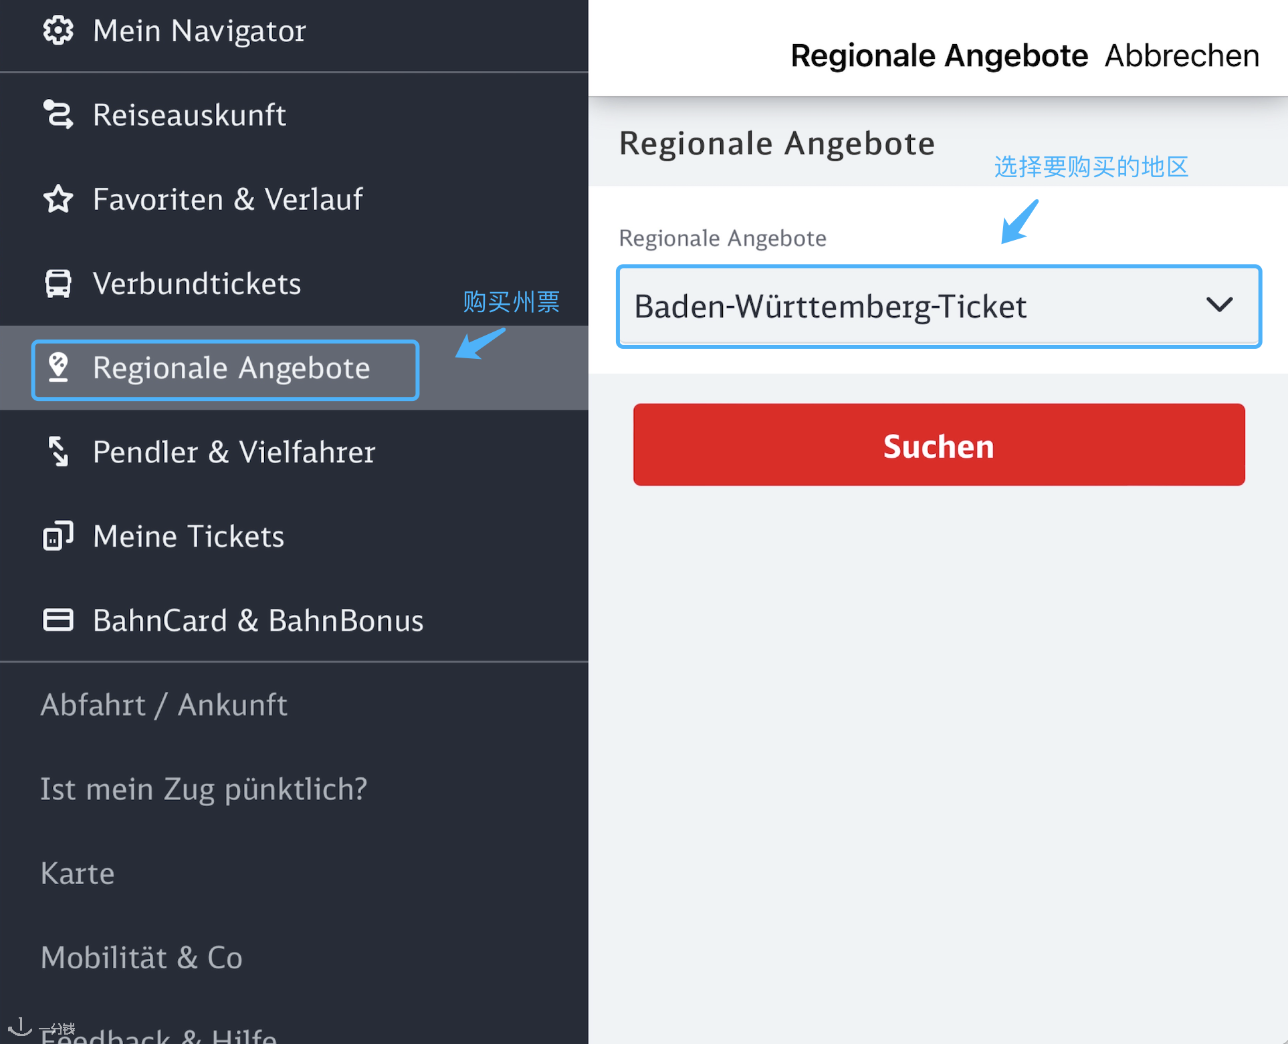Screen dimensions: 1288x1044
Task: Select Ist mein Zug pünktlich?
Action: (204, 789)
